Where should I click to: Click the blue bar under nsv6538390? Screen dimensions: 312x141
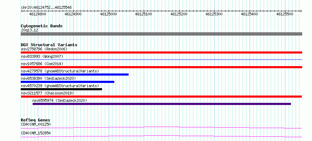(67, 82)
